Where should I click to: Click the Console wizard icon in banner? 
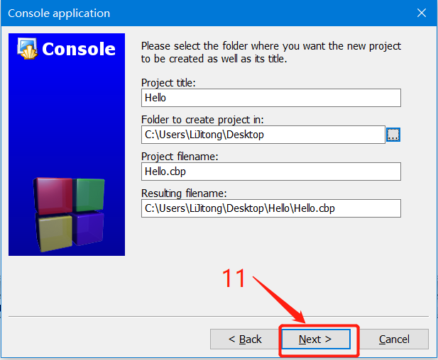(28, 48)
